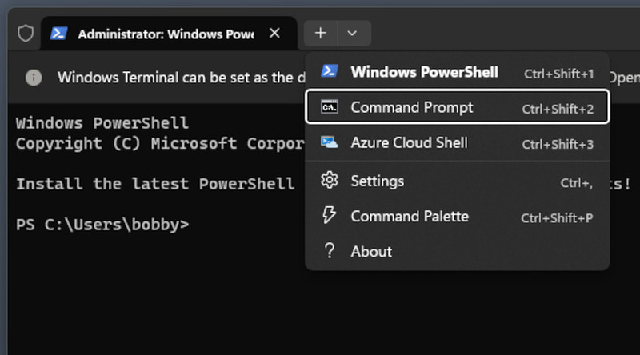Click the Ctrl+Shift+P shortcut in the Command Palette row

coord(557,217)
